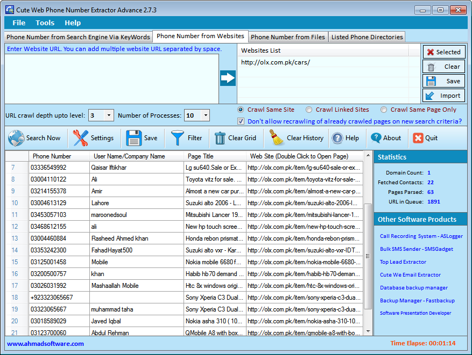Viewport: 472px width, 355px height.
Task: Click the results grid vertical scrollbar
Action: pos(368,256)
